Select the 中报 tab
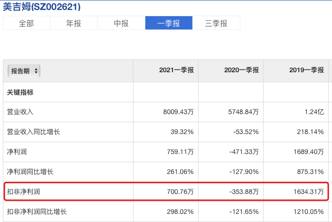The width and height of the screenshot is (332, 222). pyautogui.click(x=121, y=23)
